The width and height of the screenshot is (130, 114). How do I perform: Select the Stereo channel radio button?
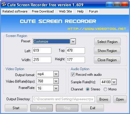coord(88,89)
